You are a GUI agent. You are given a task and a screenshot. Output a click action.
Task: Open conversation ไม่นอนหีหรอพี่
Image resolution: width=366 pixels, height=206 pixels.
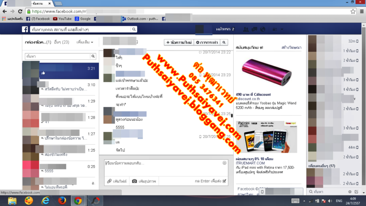(61, 184)
